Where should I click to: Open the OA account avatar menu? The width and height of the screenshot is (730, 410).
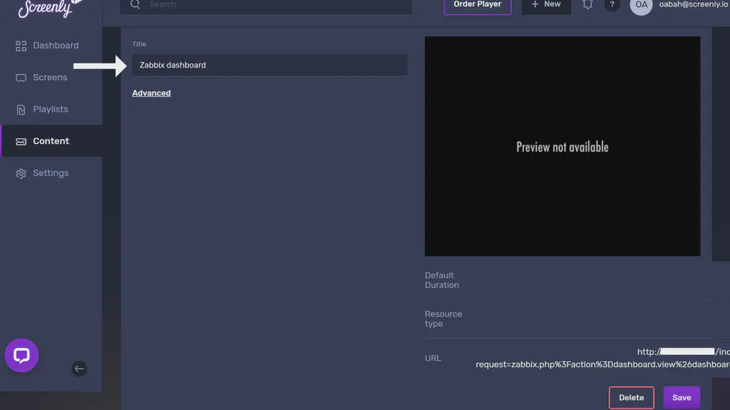pyautogui.click(x=640, y=6)
